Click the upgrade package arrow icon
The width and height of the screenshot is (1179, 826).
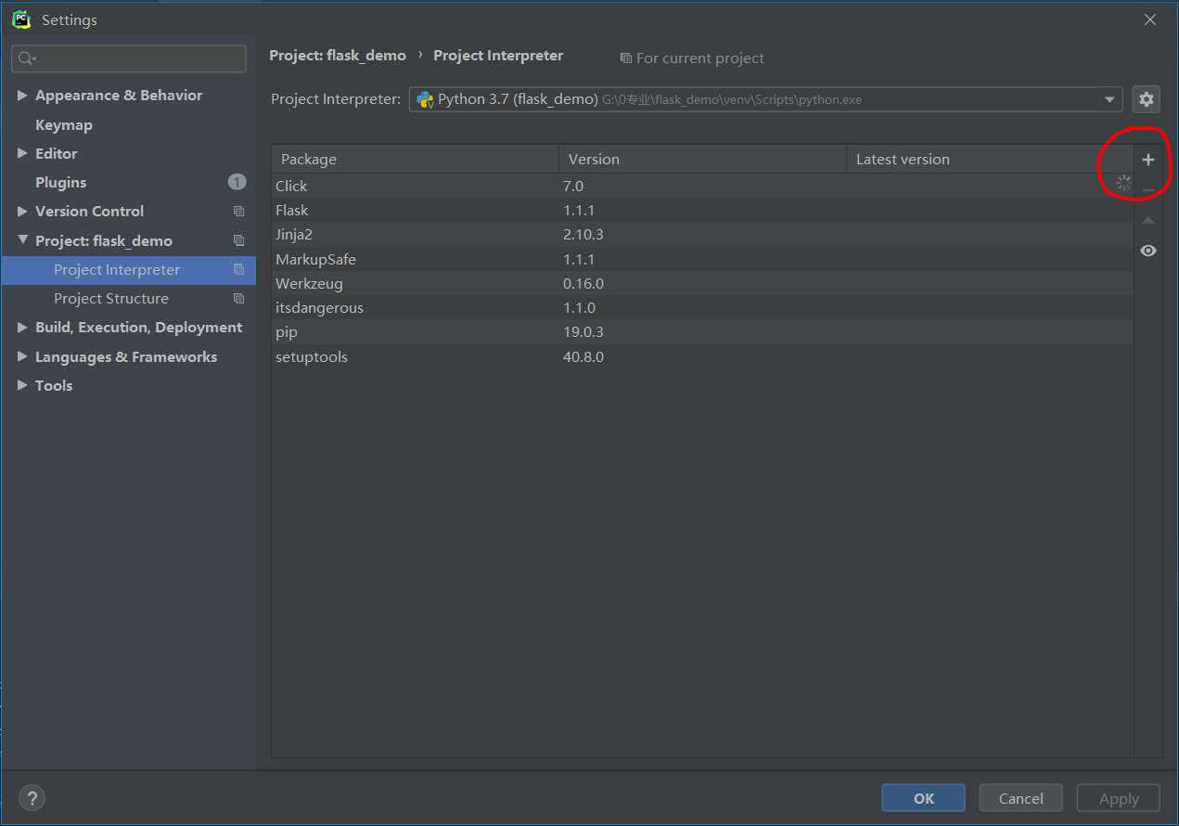1148,221
